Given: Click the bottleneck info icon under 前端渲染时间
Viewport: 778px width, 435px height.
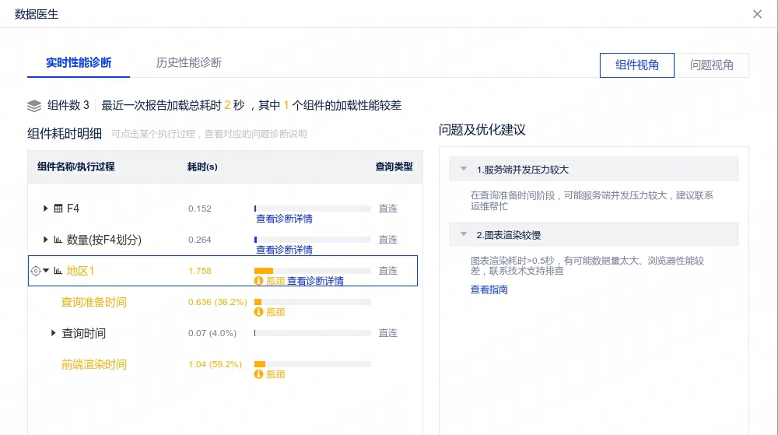Looking at the screenshot, I should (x=258, y=374).
